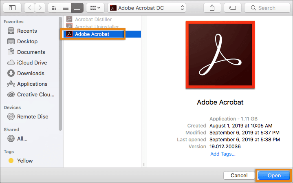Select Adobe Acrobat application row
The width and height of the screenshot is (293, 183).
coord(102,34)
